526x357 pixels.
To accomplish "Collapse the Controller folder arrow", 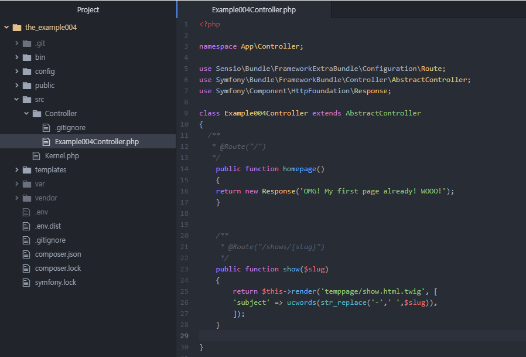I will pos(26,114).
